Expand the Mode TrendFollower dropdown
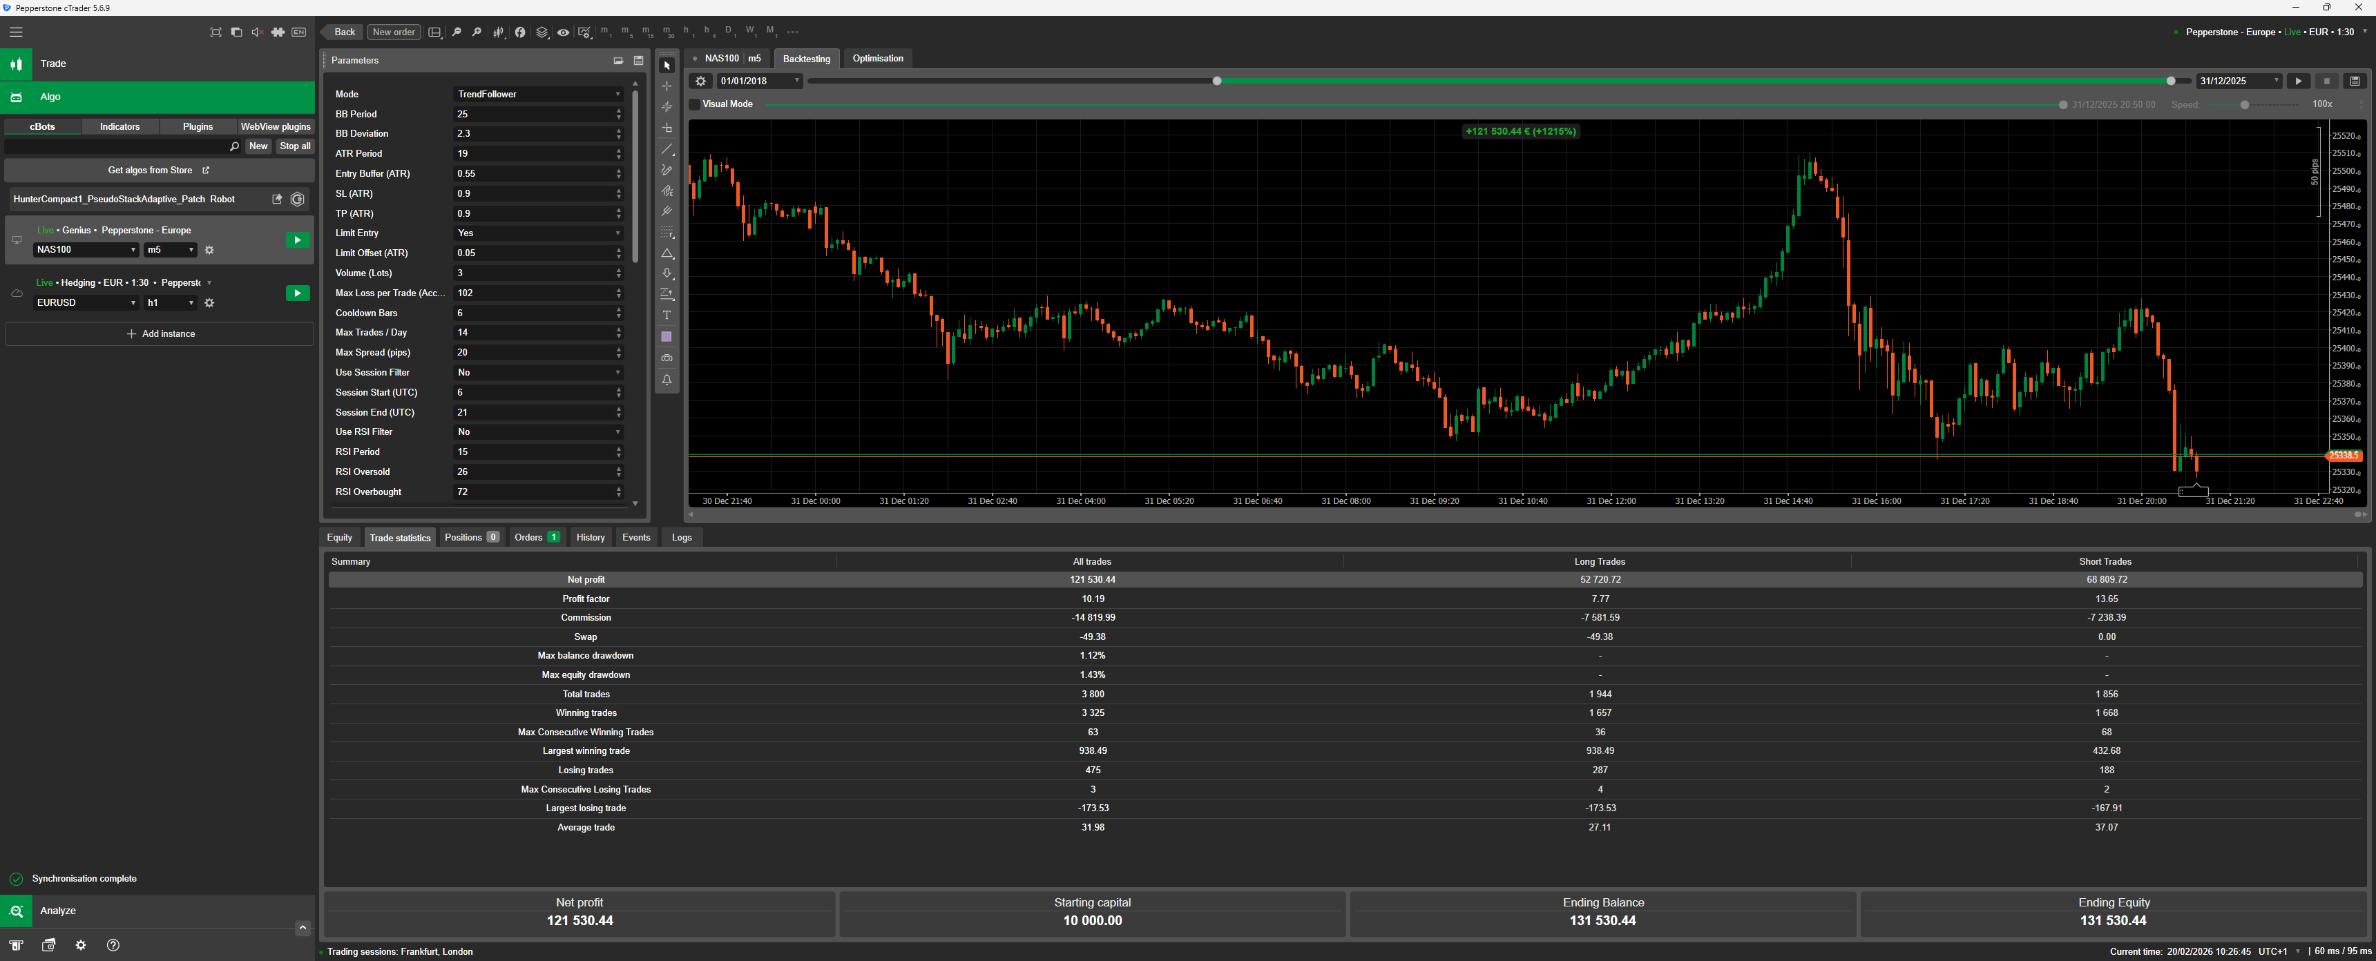 pos(538,94)
